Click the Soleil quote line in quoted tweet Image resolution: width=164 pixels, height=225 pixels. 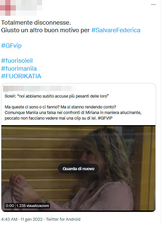point(57,96)
